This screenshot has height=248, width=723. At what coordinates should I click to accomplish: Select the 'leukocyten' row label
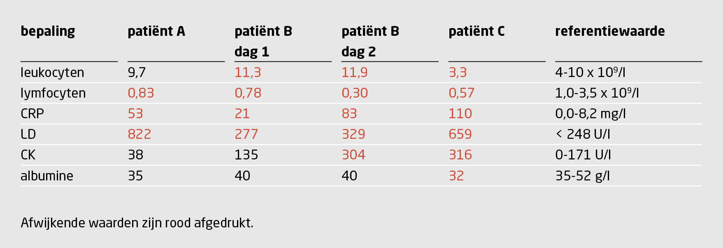(52, 73)
